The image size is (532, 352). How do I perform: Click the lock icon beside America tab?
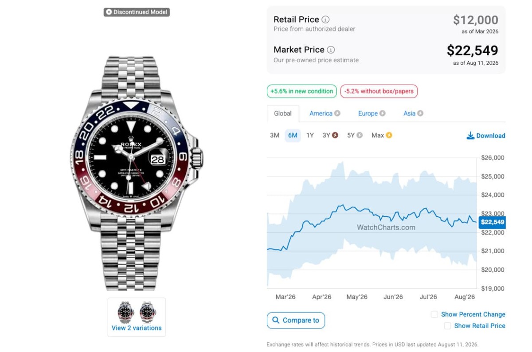tap(337, 113)
